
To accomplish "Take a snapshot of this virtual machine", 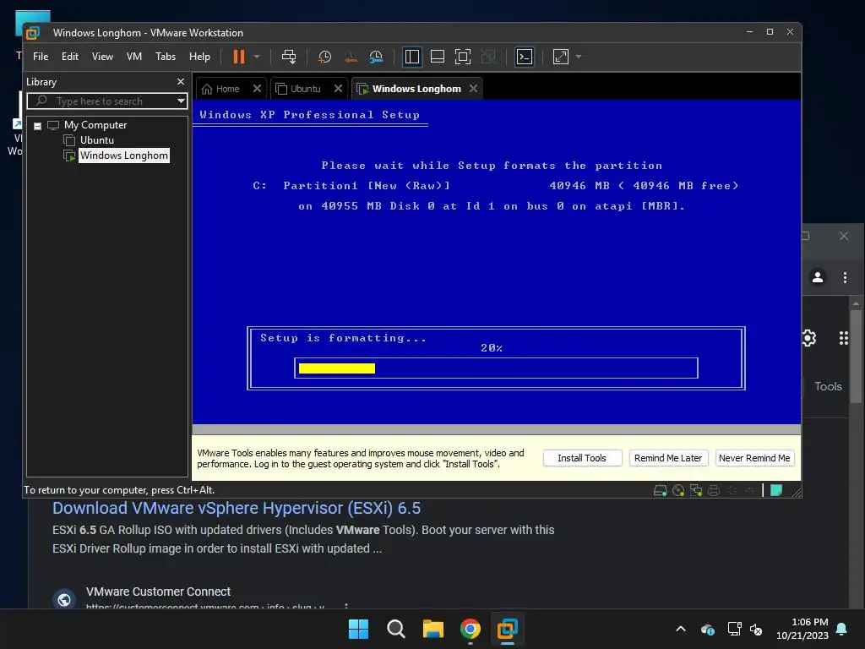I will tap(325, 57).
